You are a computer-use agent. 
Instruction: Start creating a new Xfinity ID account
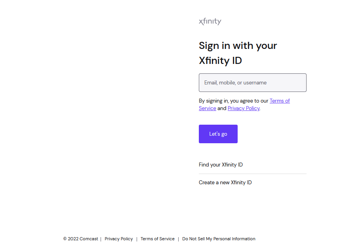pyautogui.click(x=225, y=182)
